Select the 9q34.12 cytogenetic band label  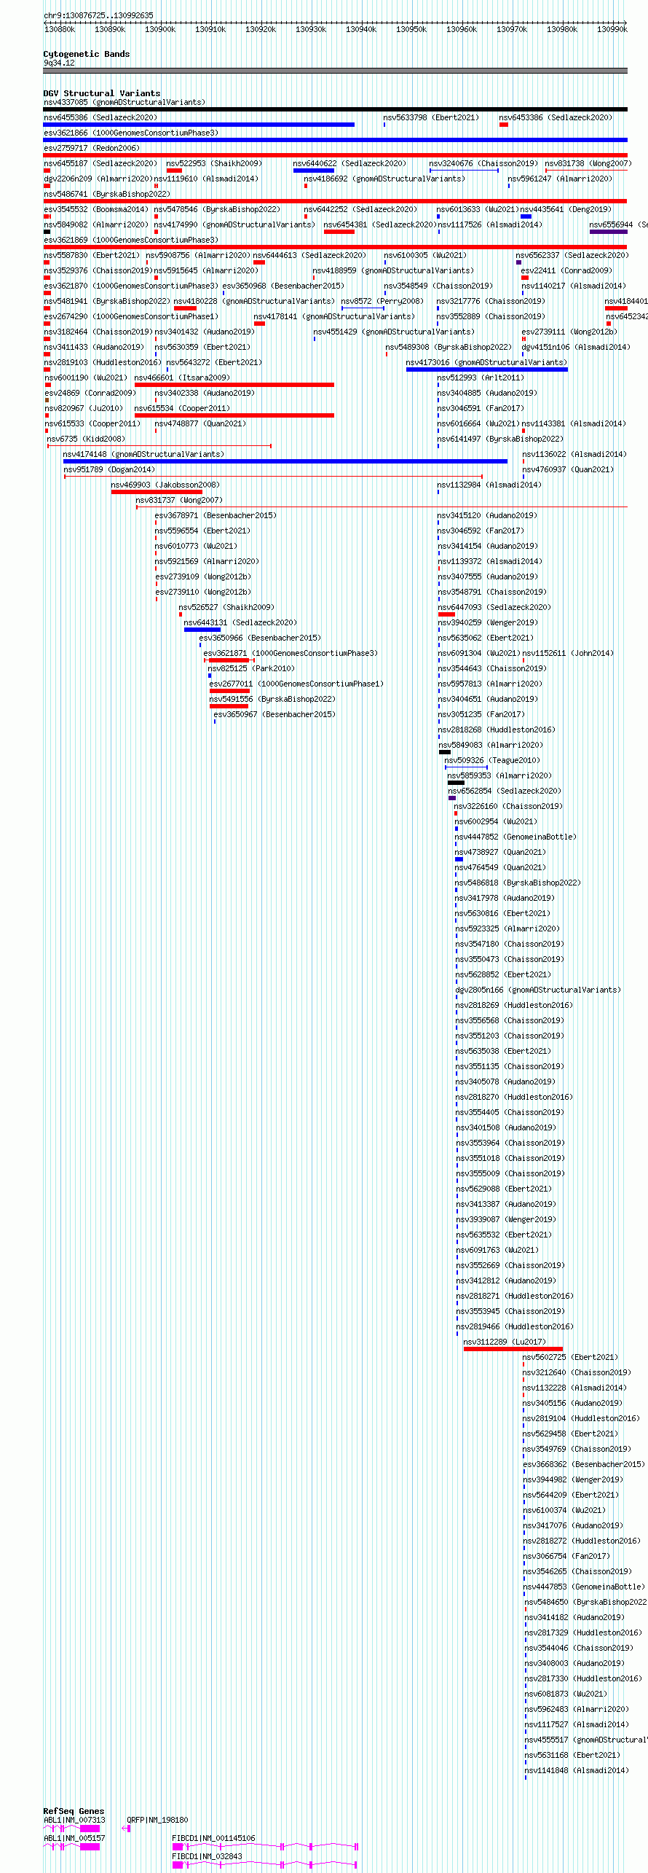[59, 63]
